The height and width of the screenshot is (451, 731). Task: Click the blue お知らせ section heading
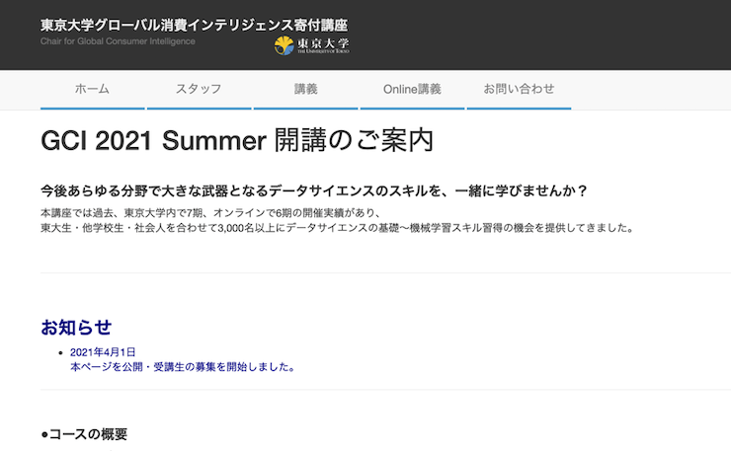(76, 328)
